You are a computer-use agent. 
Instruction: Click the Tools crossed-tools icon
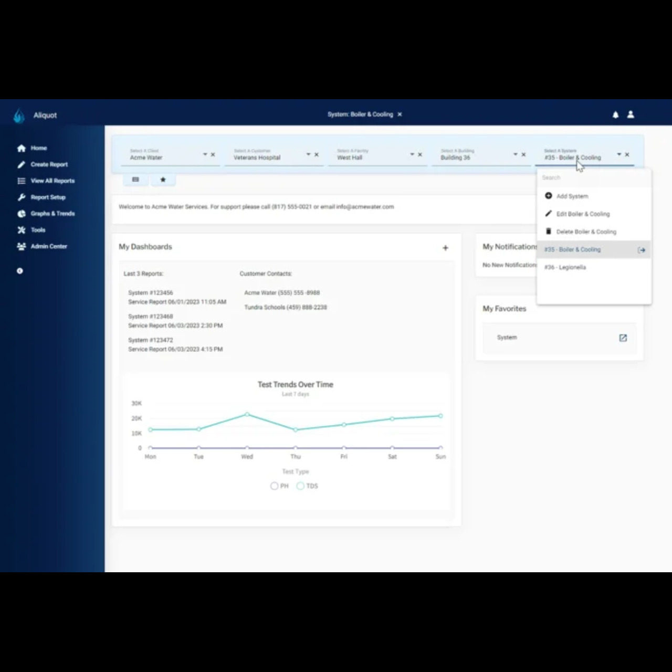click(21, 230)
